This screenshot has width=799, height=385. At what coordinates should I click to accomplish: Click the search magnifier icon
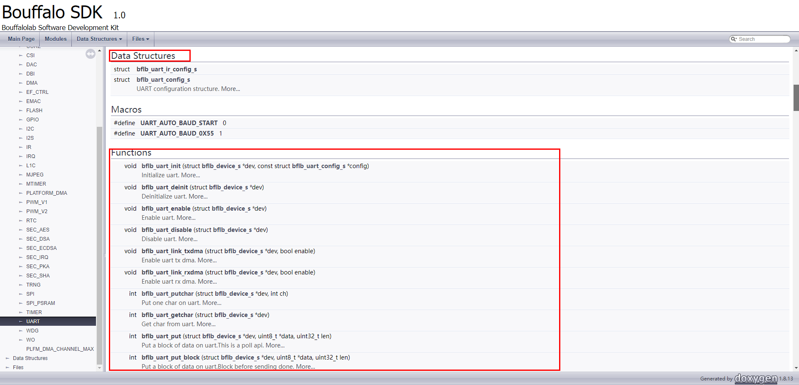tap(733, 39)
